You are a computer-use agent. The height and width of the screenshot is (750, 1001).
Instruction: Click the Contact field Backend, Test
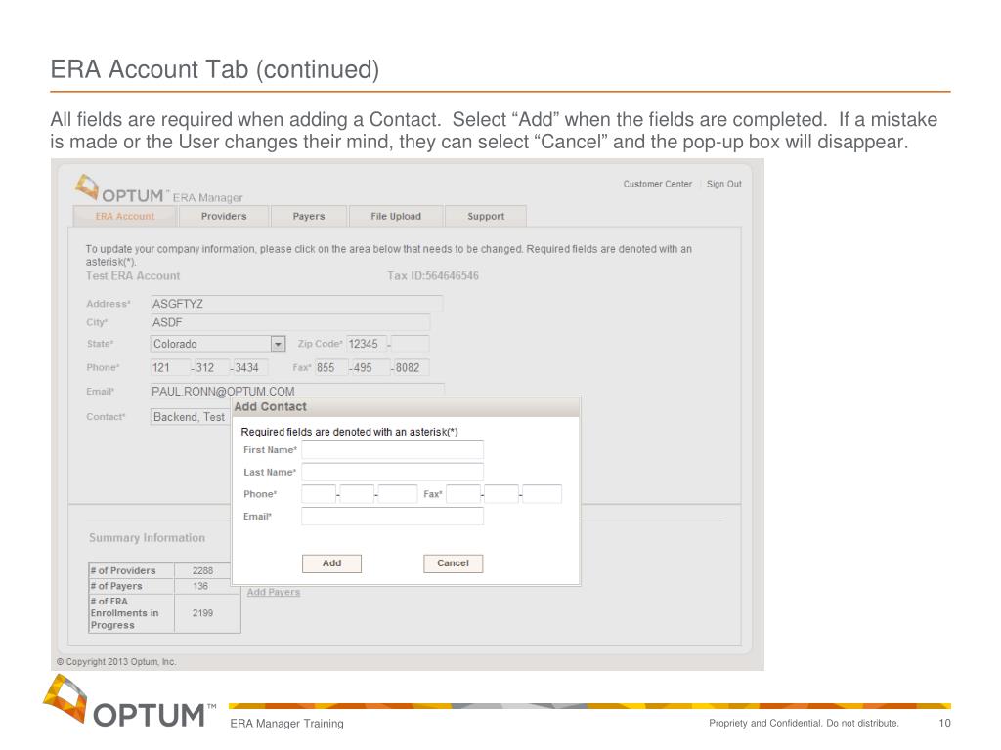190,416
